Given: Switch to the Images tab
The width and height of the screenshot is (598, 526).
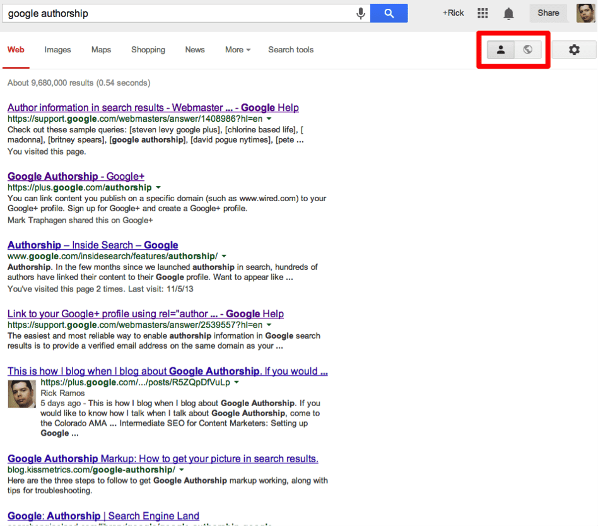Looking at the screenshot, I should (x=57, y=50).
